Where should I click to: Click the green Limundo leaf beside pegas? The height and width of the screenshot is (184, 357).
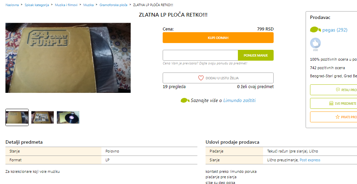[315, 30]
